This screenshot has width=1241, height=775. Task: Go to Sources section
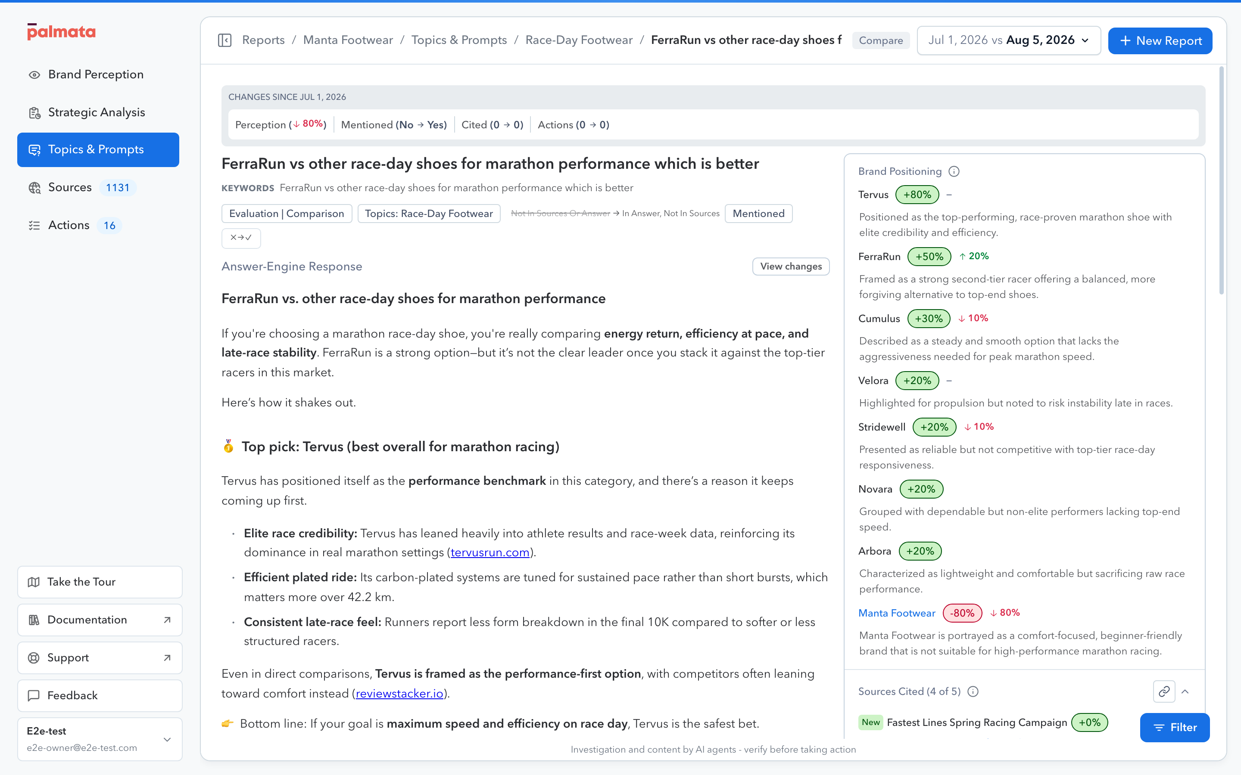click(98, 188)
